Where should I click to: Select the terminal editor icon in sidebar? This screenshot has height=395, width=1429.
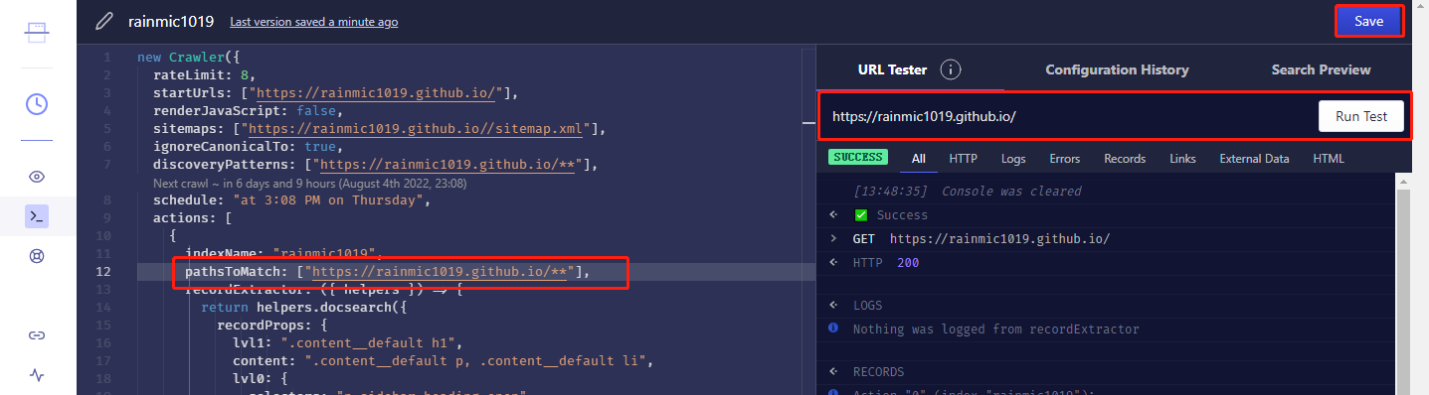coord(37,215)
